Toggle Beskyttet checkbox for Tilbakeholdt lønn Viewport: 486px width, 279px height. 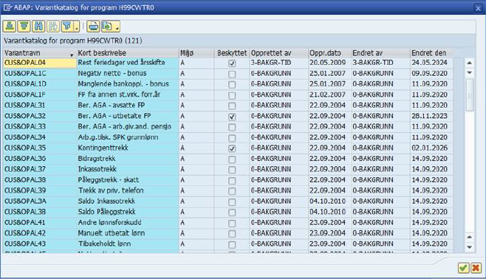(x=232, y=244)
